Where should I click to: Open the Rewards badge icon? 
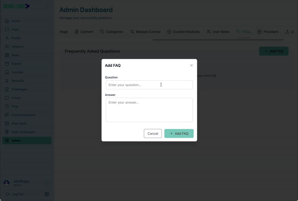[7, 81]
